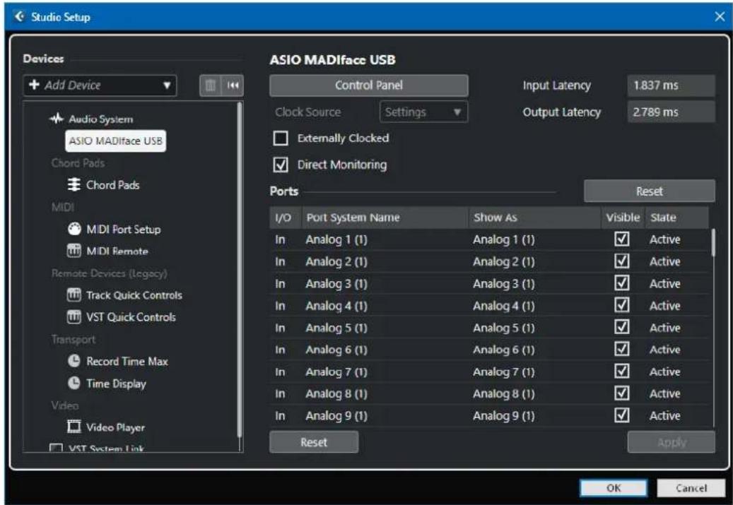Click the delete device trash icon
This screenshot has height=505, width=733.
click(x=211, y=85)
